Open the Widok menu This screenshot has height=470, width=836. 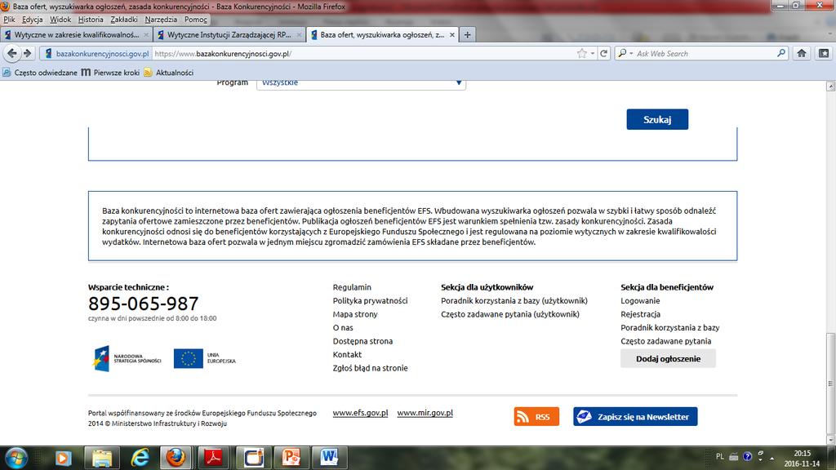[60, 20]
